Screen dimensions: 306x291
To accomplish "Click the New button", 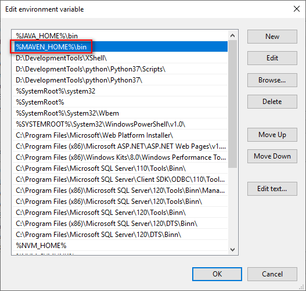I will [272, 37].
